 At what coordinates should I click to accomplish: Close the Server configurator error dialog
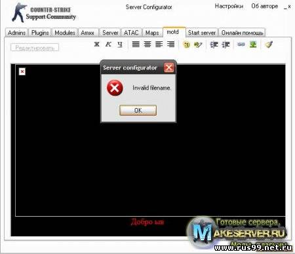[x=169, y=67]
